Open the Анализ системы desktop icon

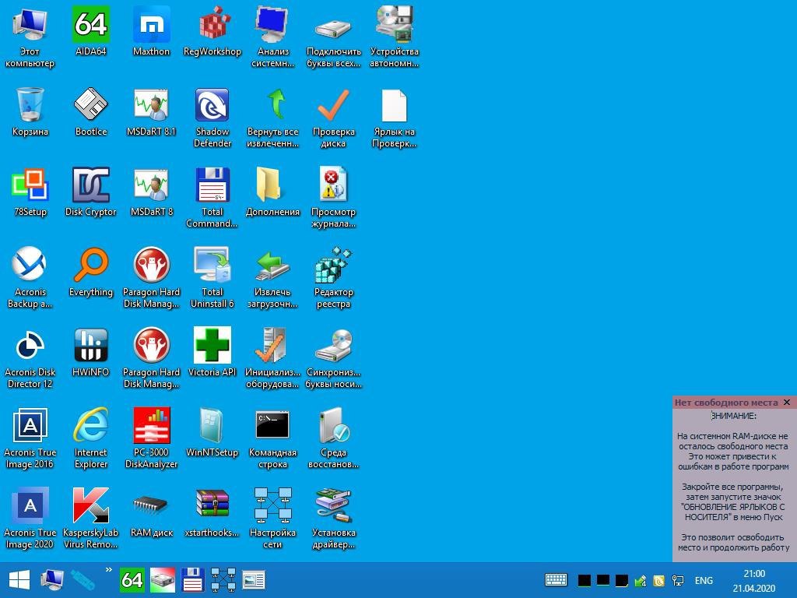(272, 37)
